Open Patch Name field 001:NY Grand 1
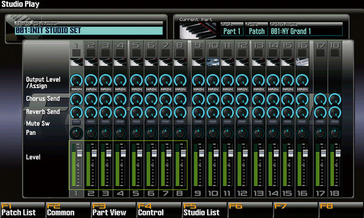364x218 pixels. pyautogui.click(x=306, y=31)
